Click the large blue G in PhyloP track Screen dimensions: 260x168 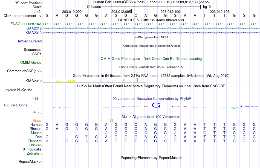point(156,105)
